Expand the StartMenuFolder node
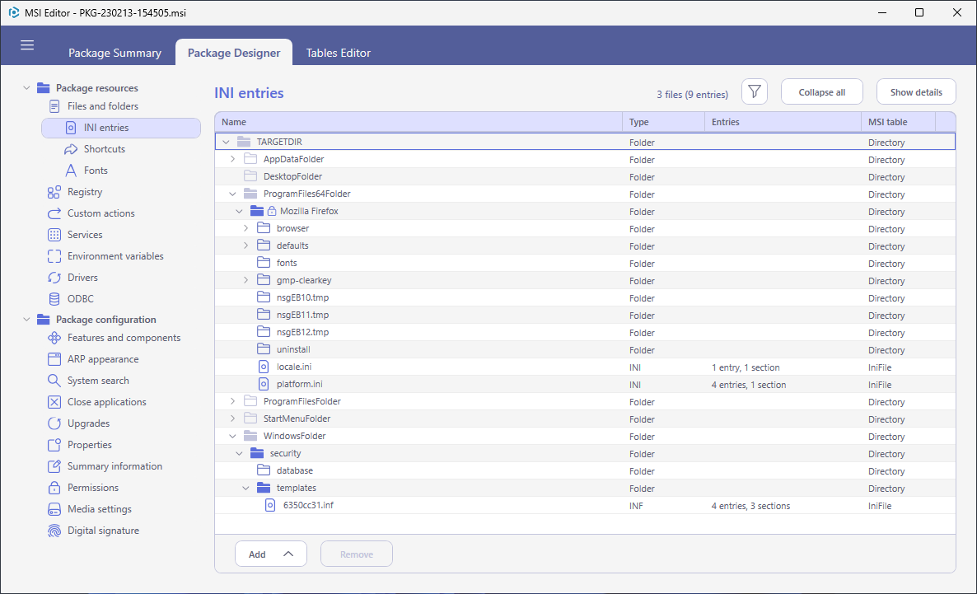Image resolution: width=977 pixels, height=594 pixels. [x=232, y=419]
